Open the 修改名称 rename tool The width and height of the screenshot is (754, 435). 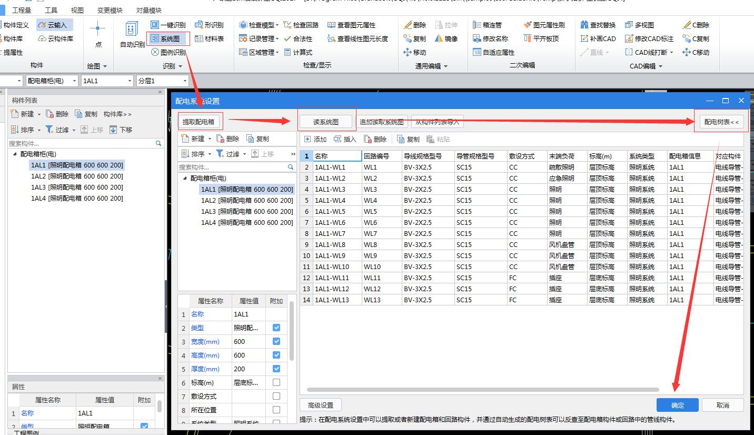491,38
